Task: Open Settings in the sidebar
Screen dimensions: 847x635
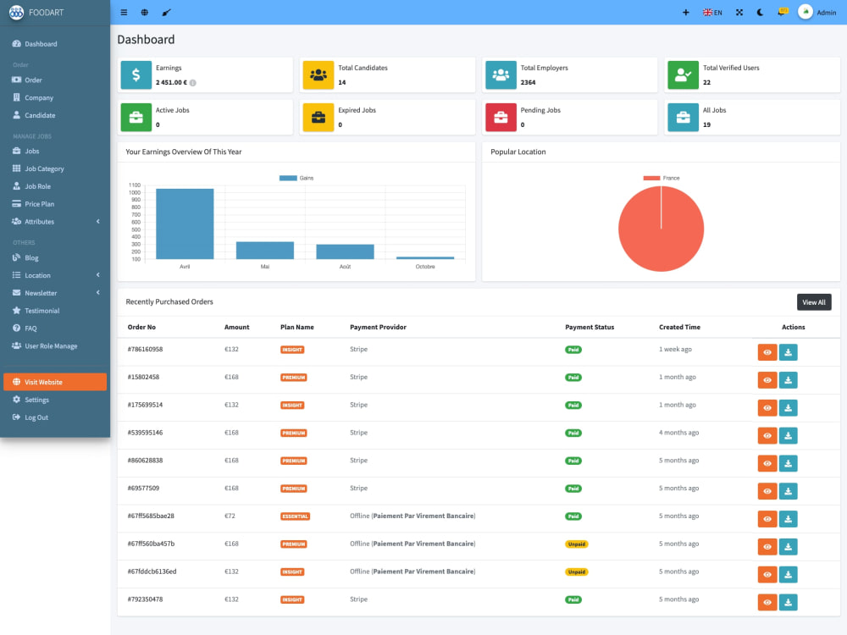Action: click(55, 400)
